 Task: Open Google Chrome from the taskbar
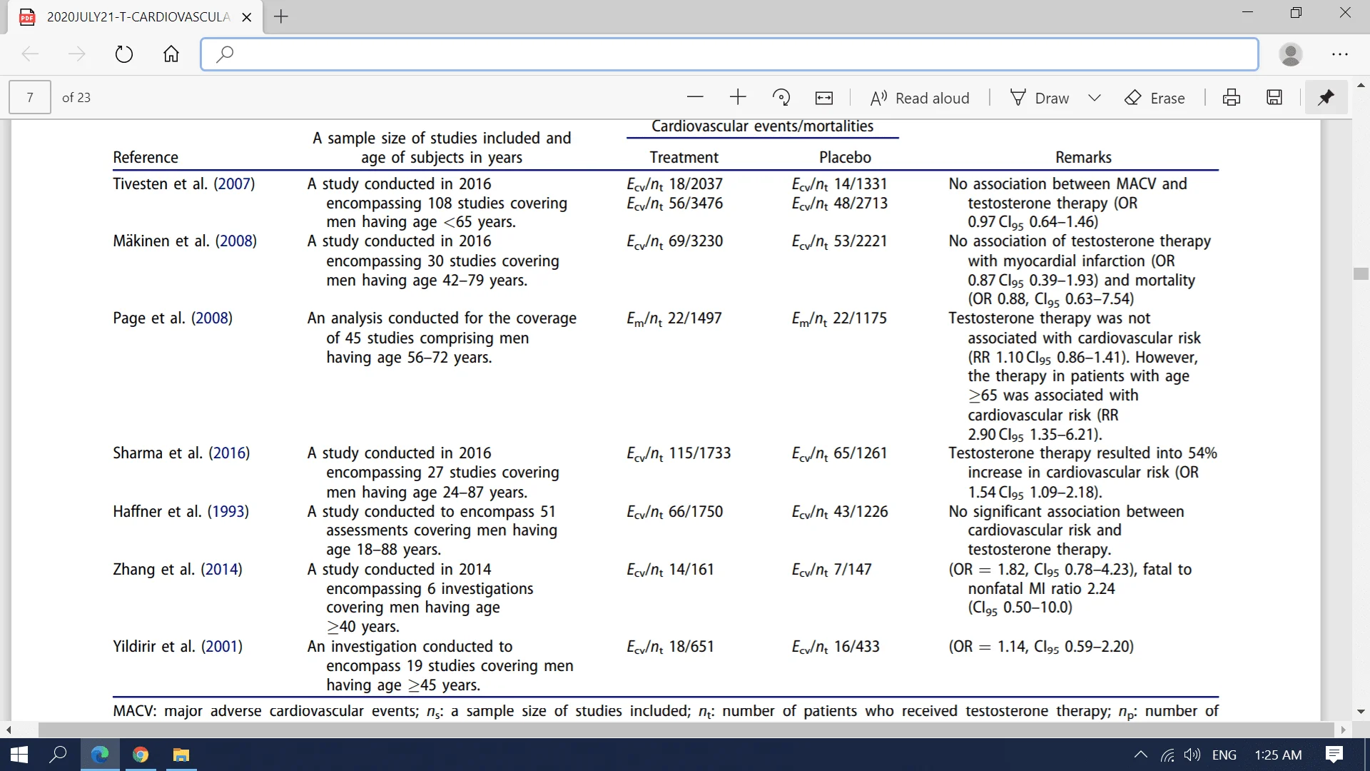coord(141,755)
